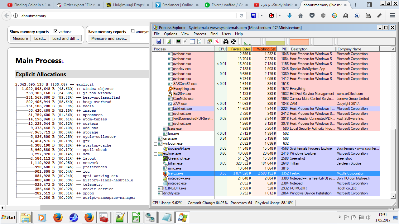The width and height of the screenshot is (399, 224).
Task: Click the Kill Process red X icon
Action: 217,41
